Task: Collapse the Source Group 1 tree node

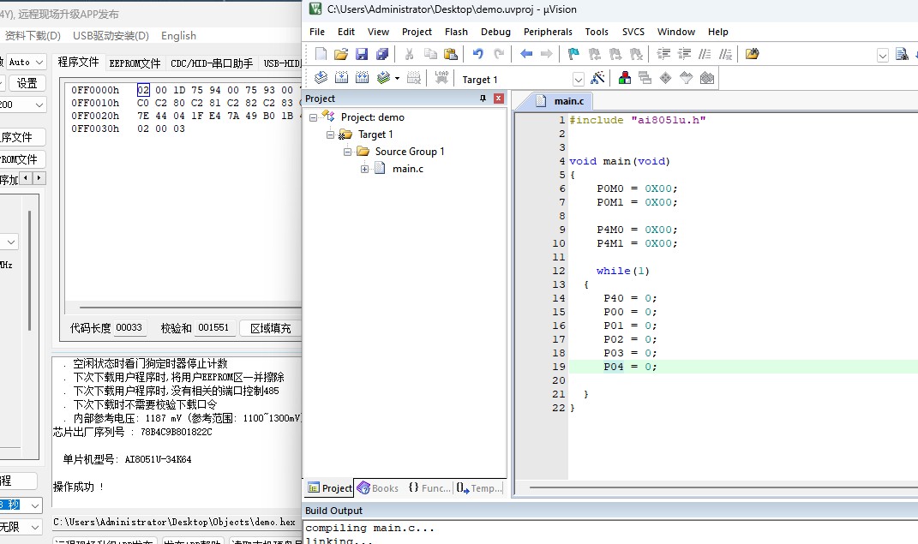Action: (348, 152)
